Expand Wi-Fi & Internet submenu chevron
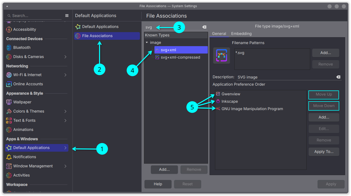Image resolution: width=351 pixels, height=196 pixels. [x=65, y=75]
